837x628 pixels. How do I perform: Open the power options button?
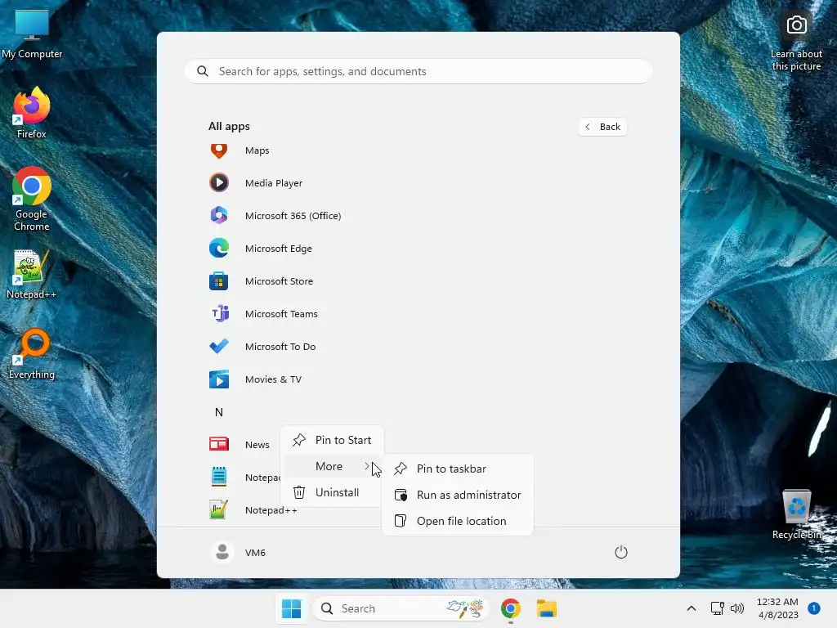[621, 552]
